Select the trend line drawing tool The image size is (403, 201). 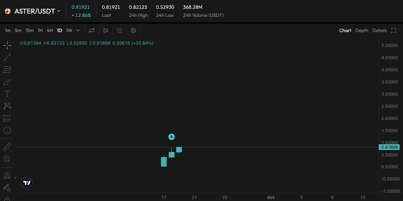tap(7, 58)
